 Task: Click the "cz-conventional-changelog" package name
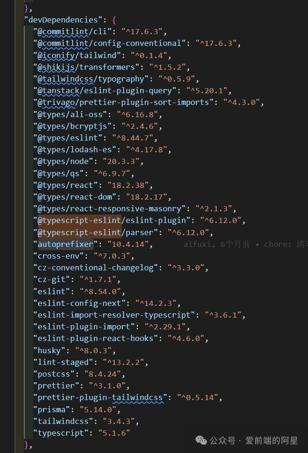(x=95, y=268)
